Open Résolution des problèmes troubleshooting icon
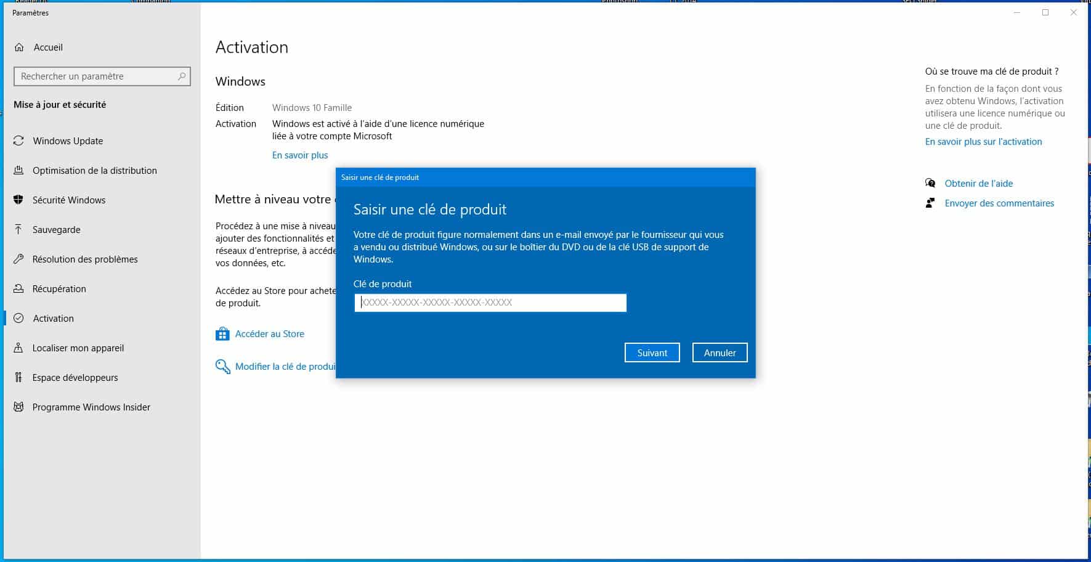 [18, 259]
